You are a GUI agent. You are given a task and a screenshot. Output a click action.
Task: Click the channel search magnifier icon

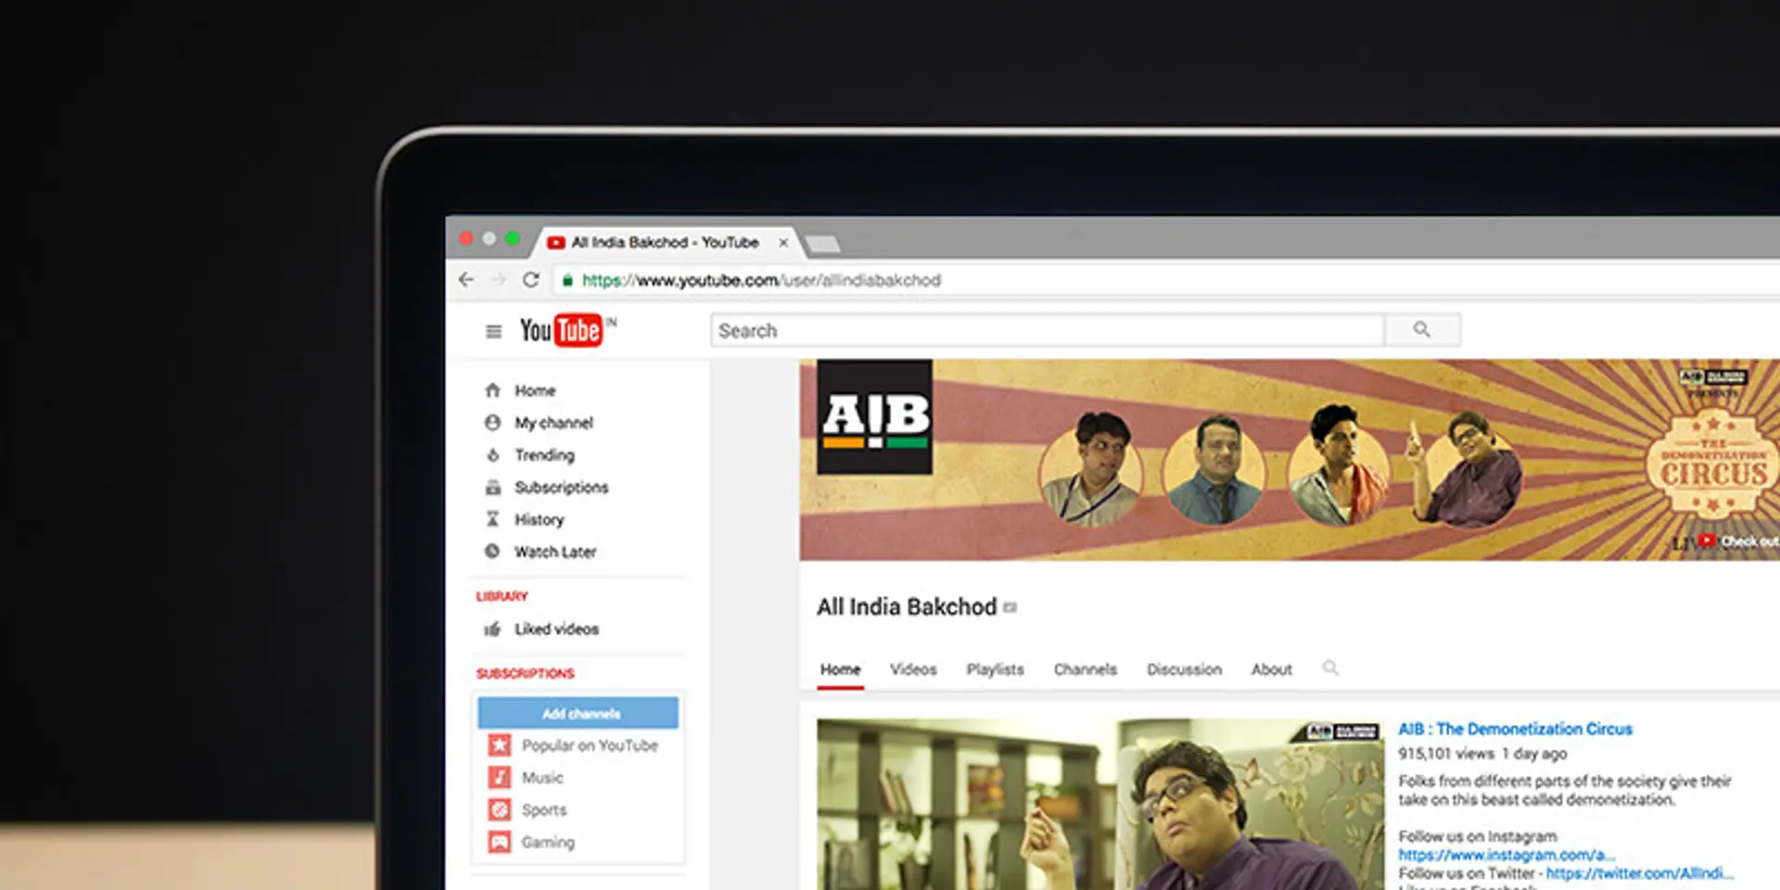(x=1330, y=668)
